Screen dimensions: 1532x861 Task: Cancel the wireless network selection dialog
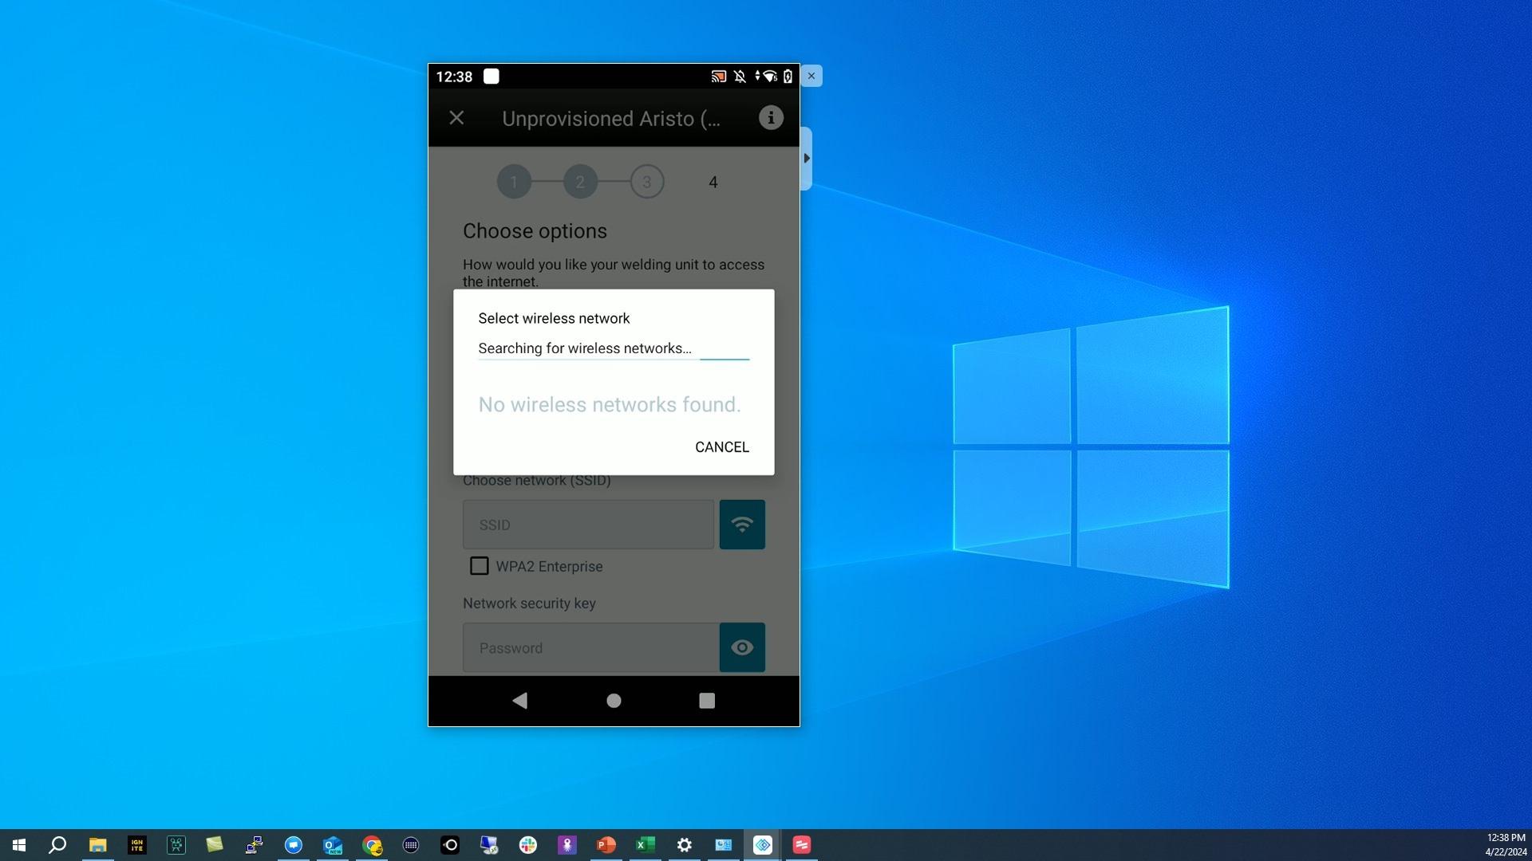[722, 447]
